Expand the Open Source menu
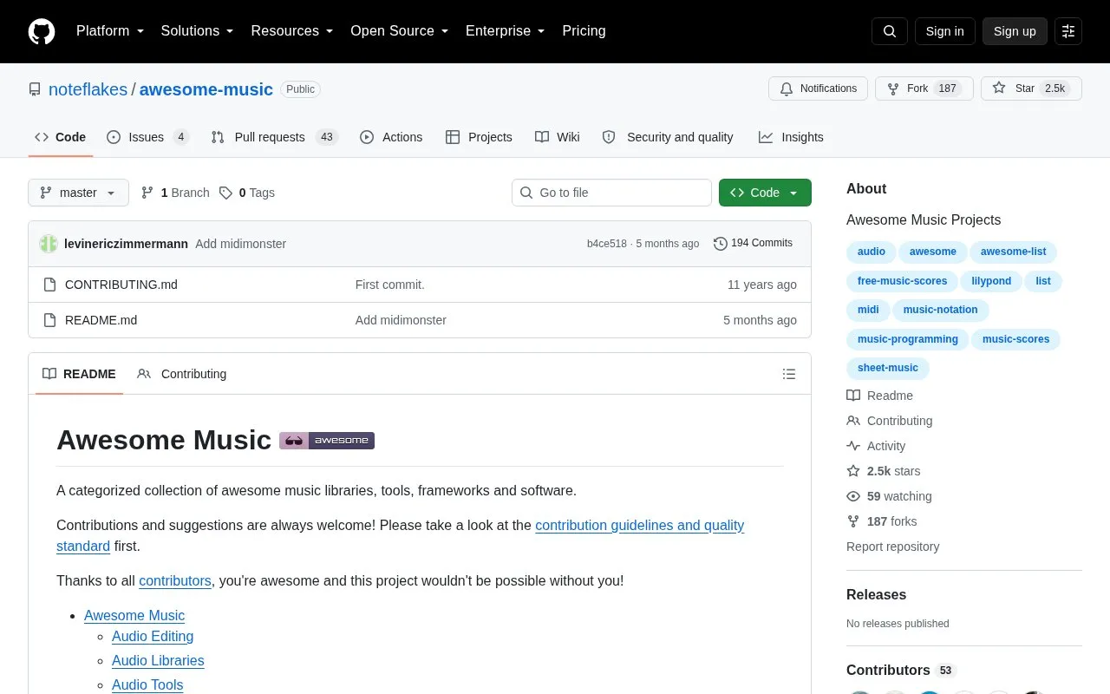1110x694 pixels. (x=400, y=31)
